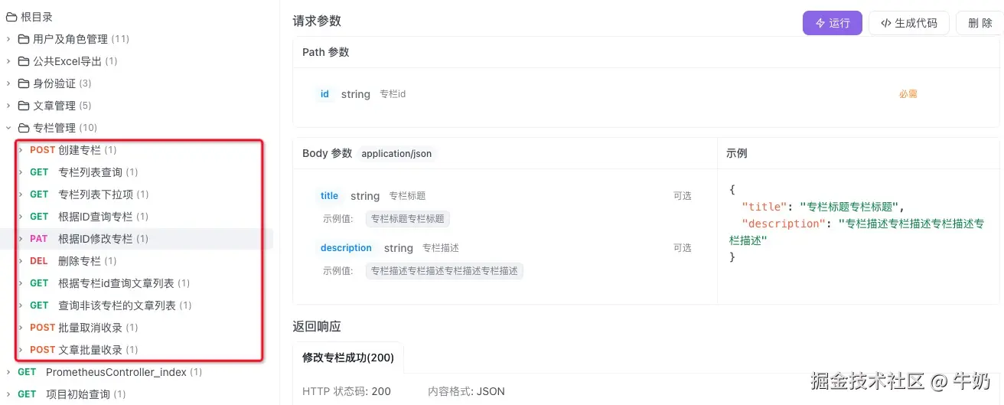The height and width of the screenshot is (405, 1004).
Task: Open the 修改专栏成功(200) response tab
Action: [347, 358]
